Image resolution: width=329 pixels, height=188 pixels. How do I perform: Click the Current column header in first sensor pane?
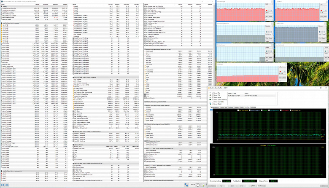(x=37, y=4)
